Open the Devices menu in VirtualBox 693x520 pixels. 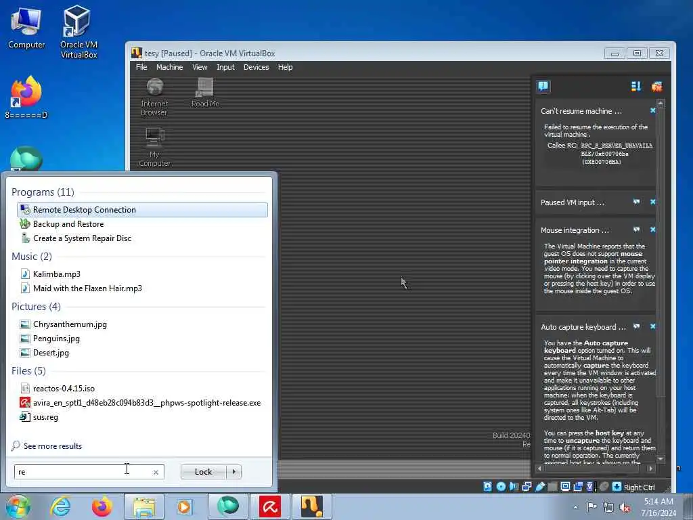(x=256, y=67)
